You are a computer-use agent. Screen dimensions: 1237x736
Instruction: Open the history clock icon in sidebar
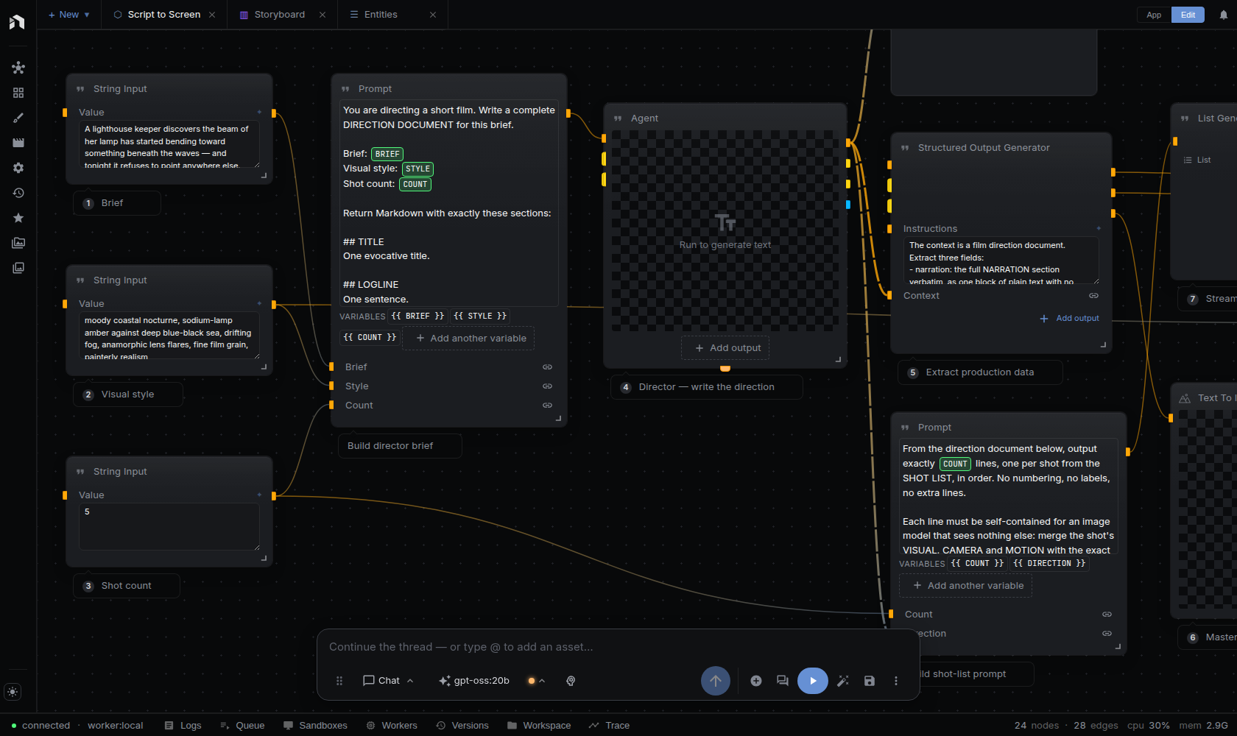(18, 193)
